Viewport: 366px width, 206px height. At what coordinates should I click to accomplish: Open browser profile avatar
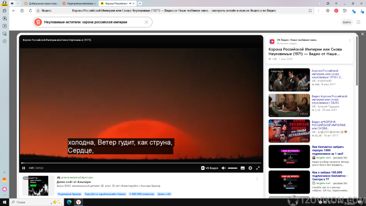coord(4,3)
